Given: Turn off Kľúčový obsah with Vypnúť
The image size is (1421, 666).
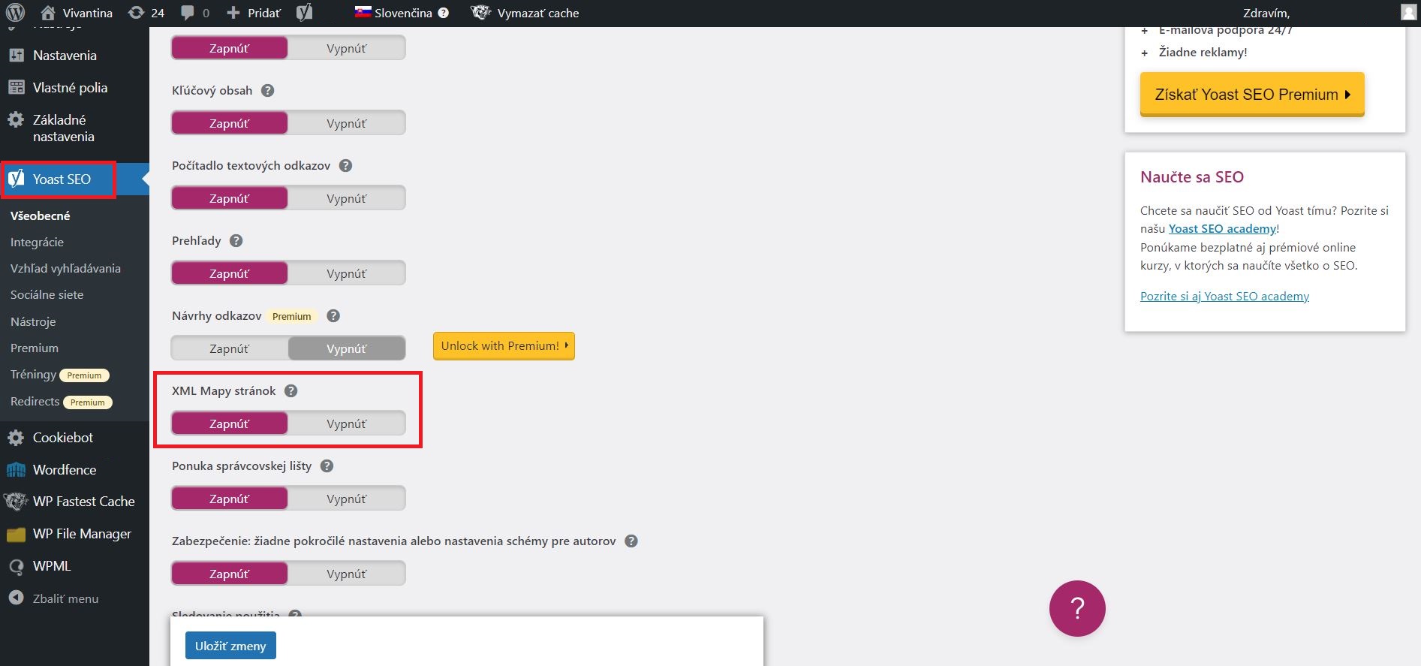Looking at the screenshot, I should [x=347, y=123].
